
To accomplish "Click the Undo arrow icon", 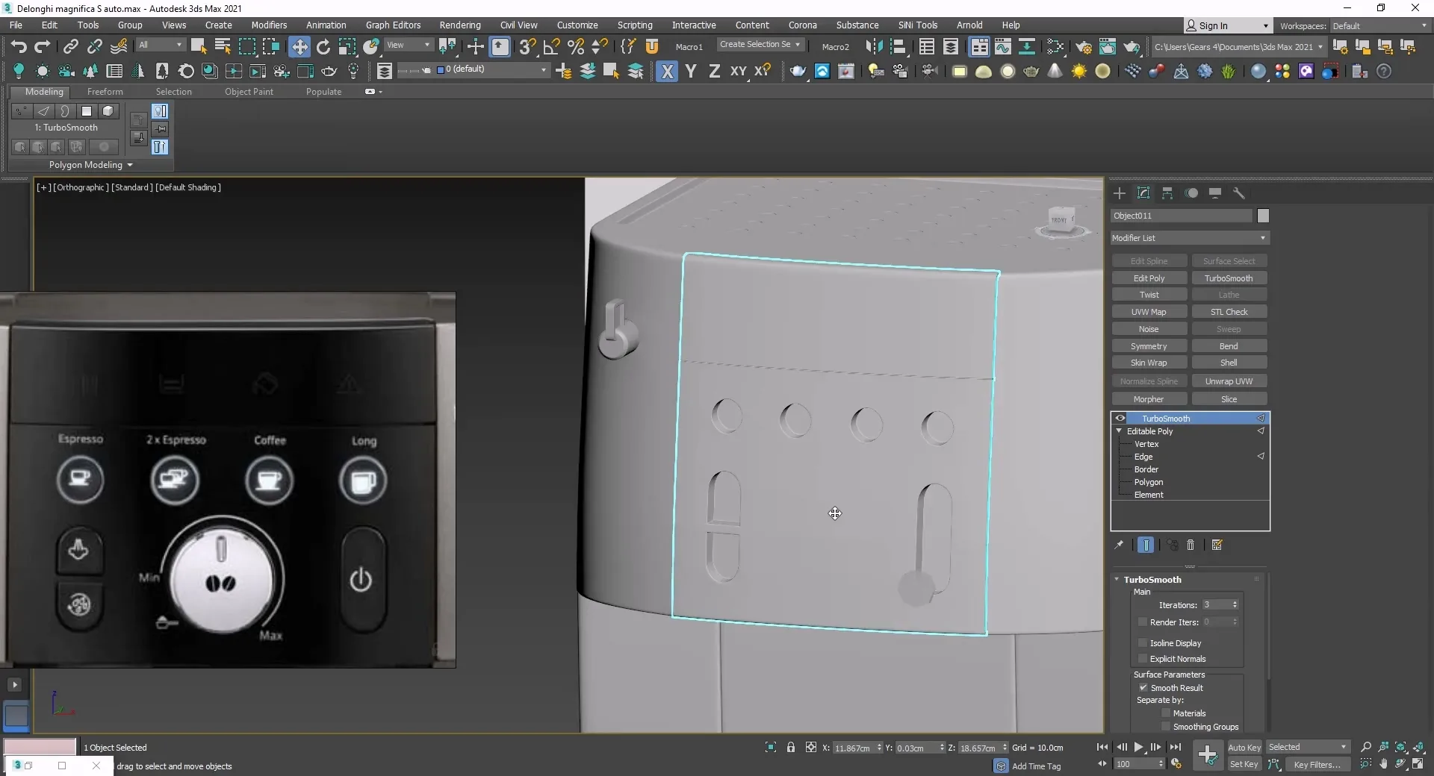I will coord(18,46).
